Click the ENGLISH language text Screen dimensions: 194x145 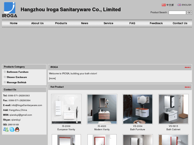pos(187,5)
